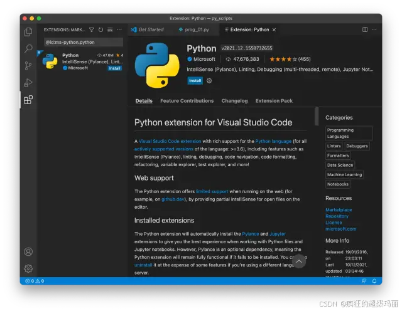Click the uninstall link

pyautogui.click(x=143, y=265)
